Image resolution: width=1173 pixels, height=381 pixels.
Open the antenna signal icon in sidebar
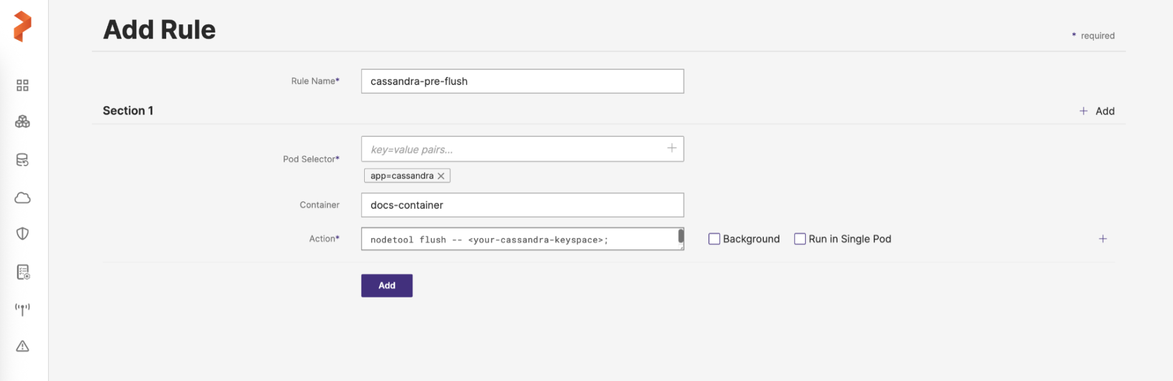(x=22, y=309)
